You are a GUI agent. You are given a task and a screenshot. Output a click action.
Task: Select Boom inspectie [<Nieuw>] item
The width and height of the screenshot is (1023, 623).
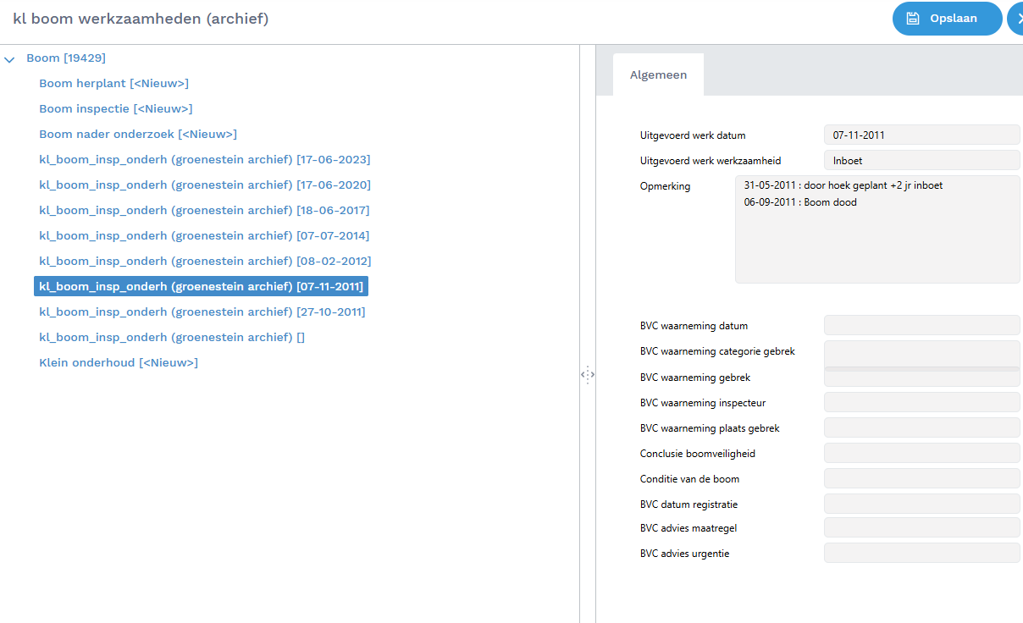click(115, 109)
